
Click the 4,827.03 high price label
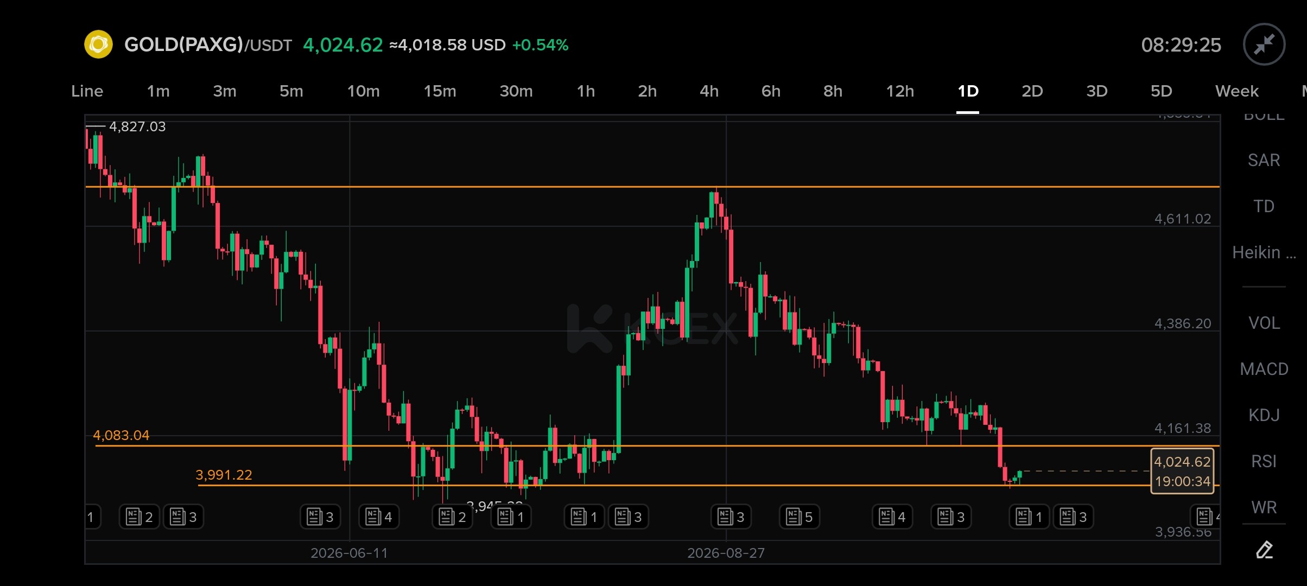pos(137,126)
